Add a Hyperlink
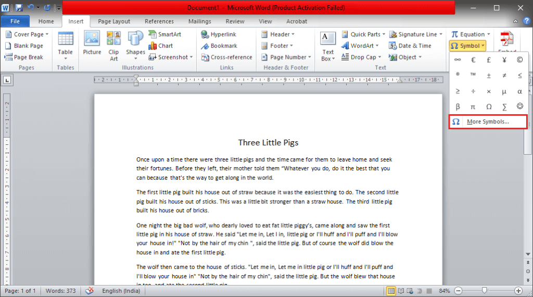 coord(218,34)
